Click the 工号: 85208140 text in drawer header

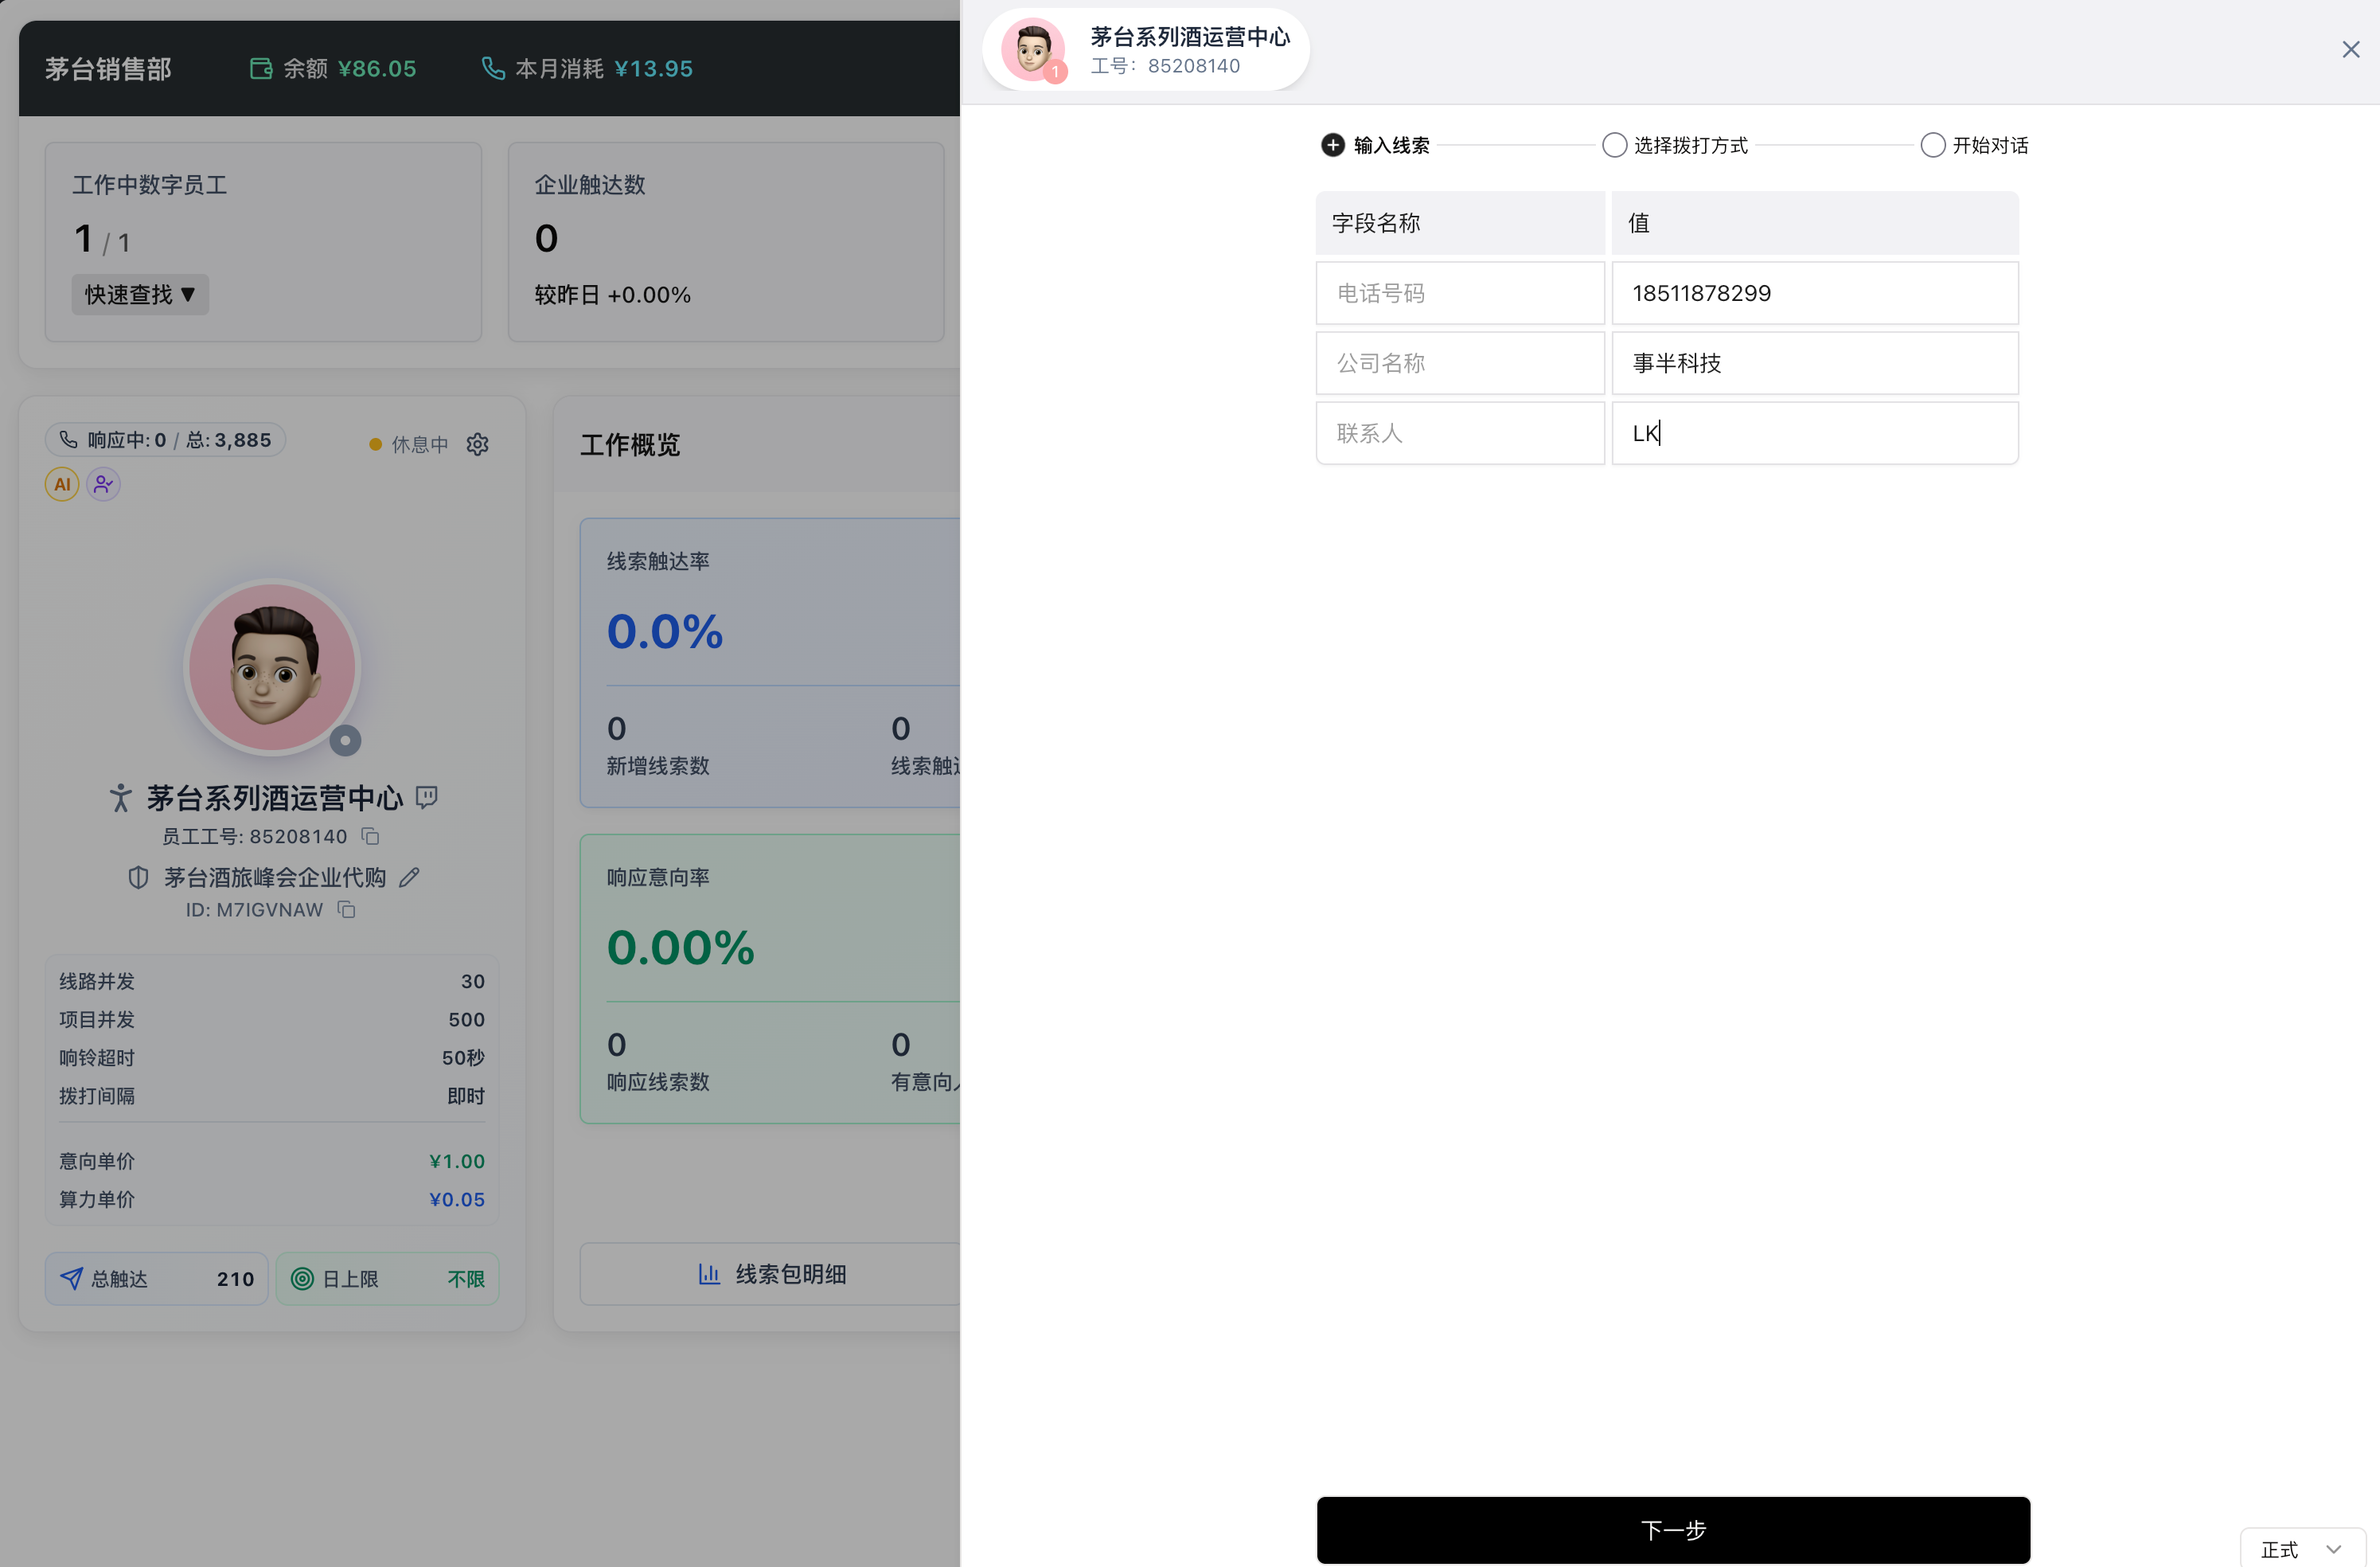coord(1165,66)
